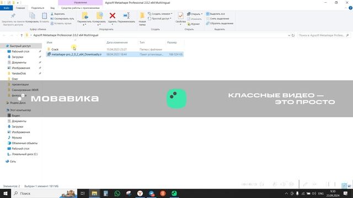Click Select all (Выделить все)

(x=216, y=14)
